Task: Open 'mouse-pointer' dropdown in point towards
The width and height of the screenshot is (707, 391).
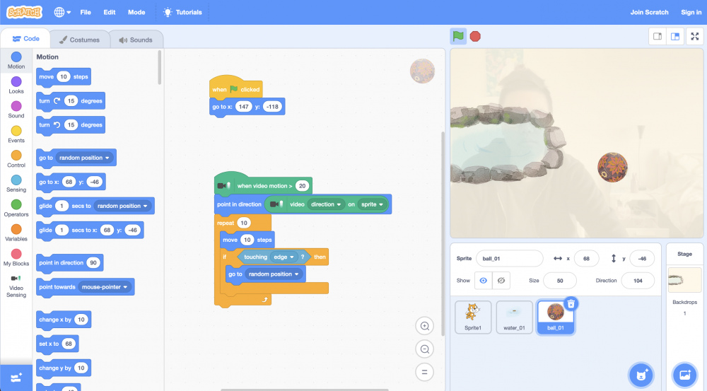Action: 105,287
